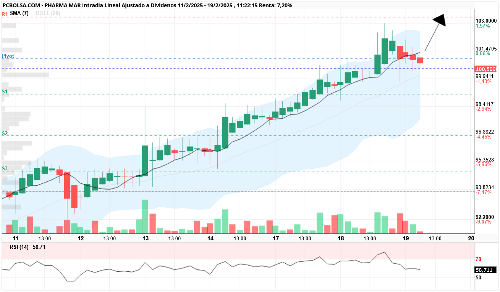Screen dimensions: 500x292
Task: Click the S2 support level label
Action: click(x=5, y=133)
